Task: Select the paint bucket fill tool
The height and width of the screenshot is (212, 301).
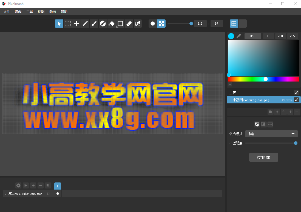Action: 111,24
